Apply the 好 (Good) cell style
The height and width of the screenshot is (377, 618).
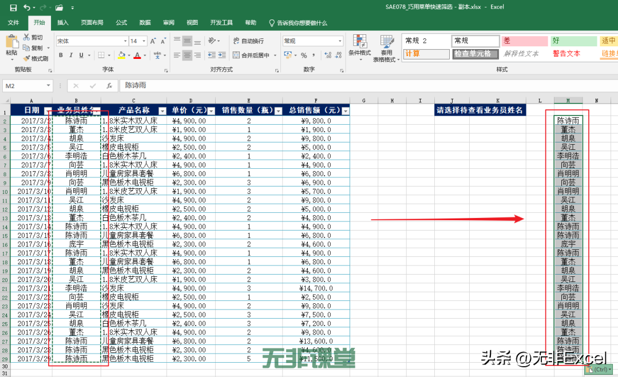click(574, 41)
